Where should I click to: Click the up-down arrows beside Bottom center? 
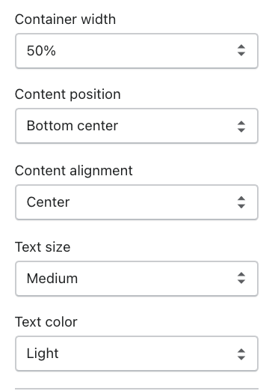(x=241, y=127)
